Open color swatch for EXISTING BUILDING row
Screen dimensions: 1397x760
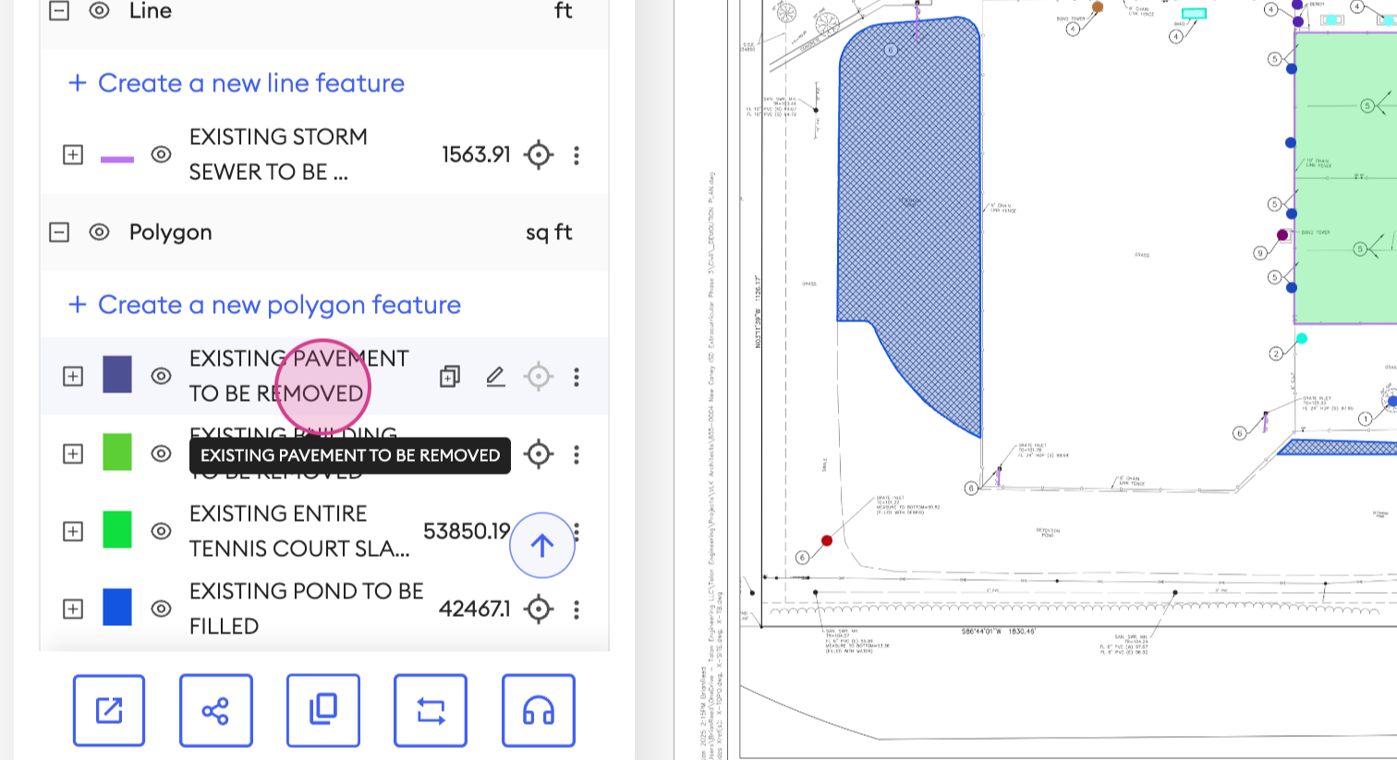[117, 452]
